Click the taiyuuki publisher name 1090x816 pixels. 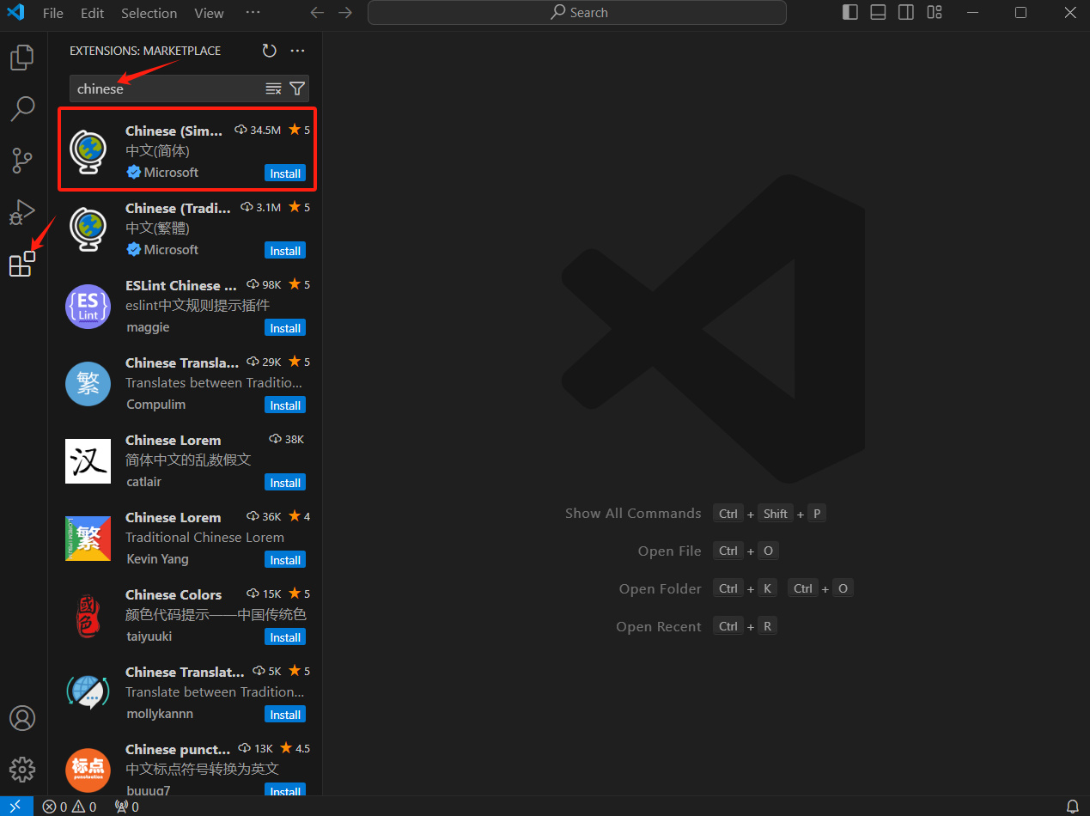click(x=149, y=636)
